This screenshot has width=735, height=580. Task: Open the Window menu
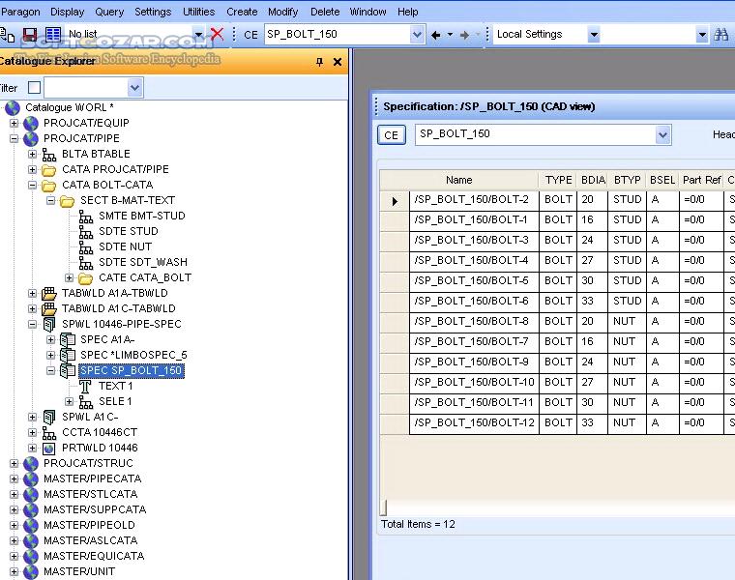[367, 12]
